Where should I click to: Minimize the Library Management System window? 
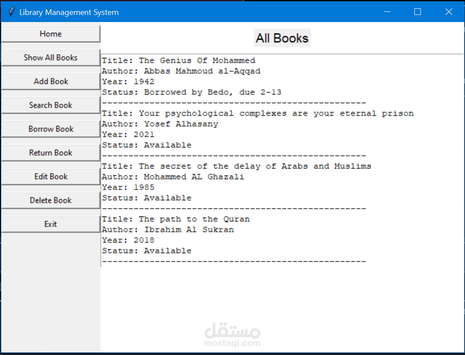coord(387,12)
